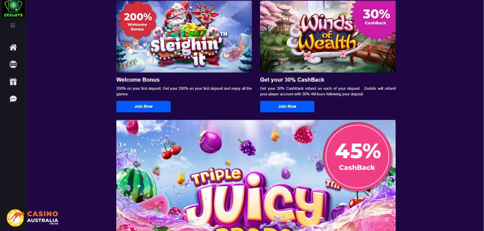
Task: Open the Winds of Wealth banner image
Action: click(328, 37)
